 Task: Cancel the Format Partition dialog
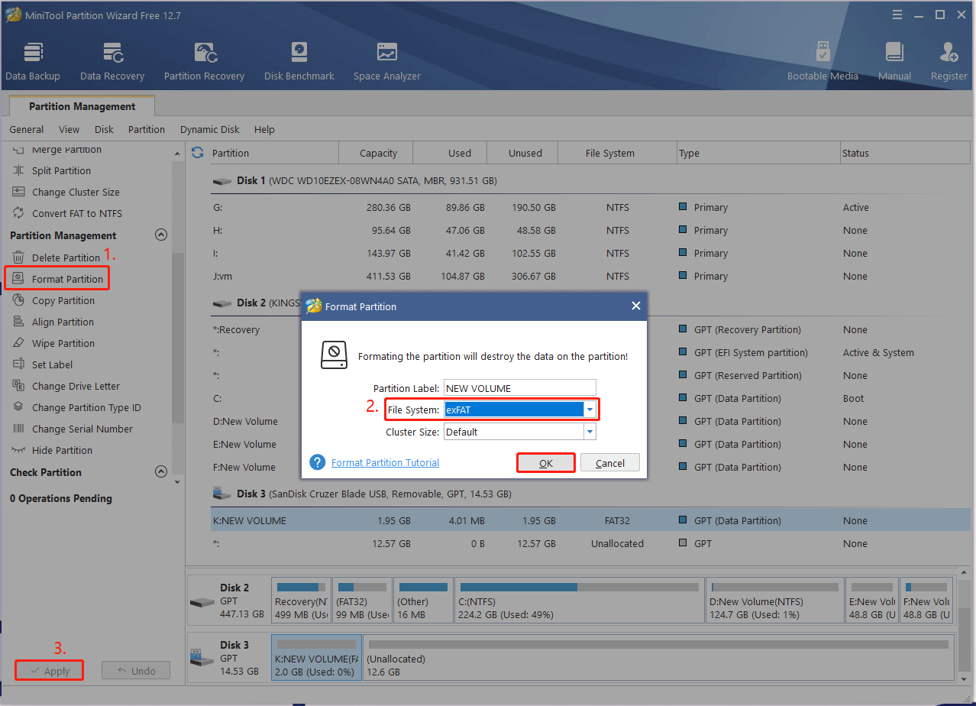(x=610, y=463)
